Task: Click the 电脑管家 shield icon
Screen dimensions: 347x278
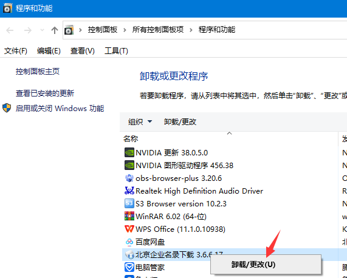Action: (x=129, y=268)
